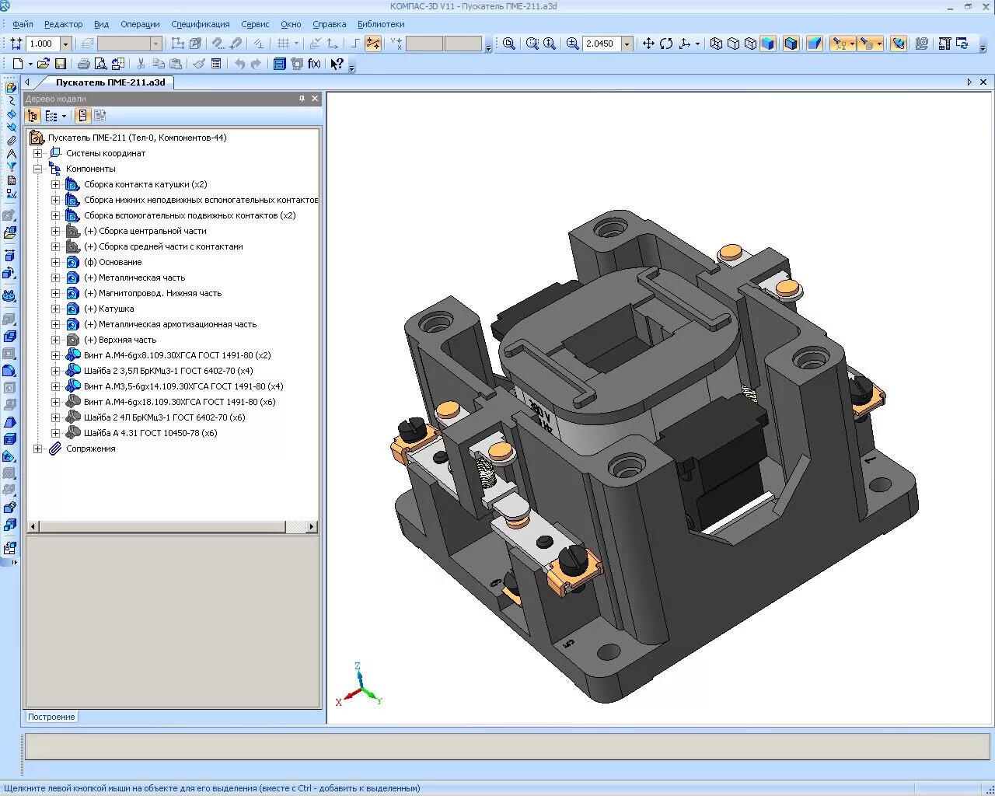Open the Library manager icon
Screen dimensions: 995x796
279,64
